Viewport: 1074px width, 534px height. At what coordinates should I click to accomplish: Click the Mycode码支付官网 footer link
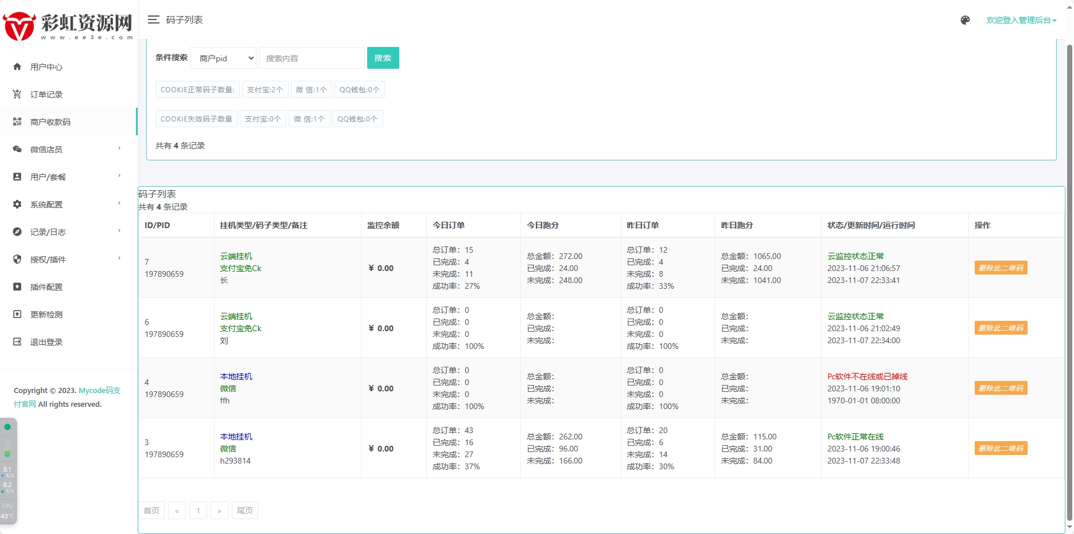tap(99, 391)
